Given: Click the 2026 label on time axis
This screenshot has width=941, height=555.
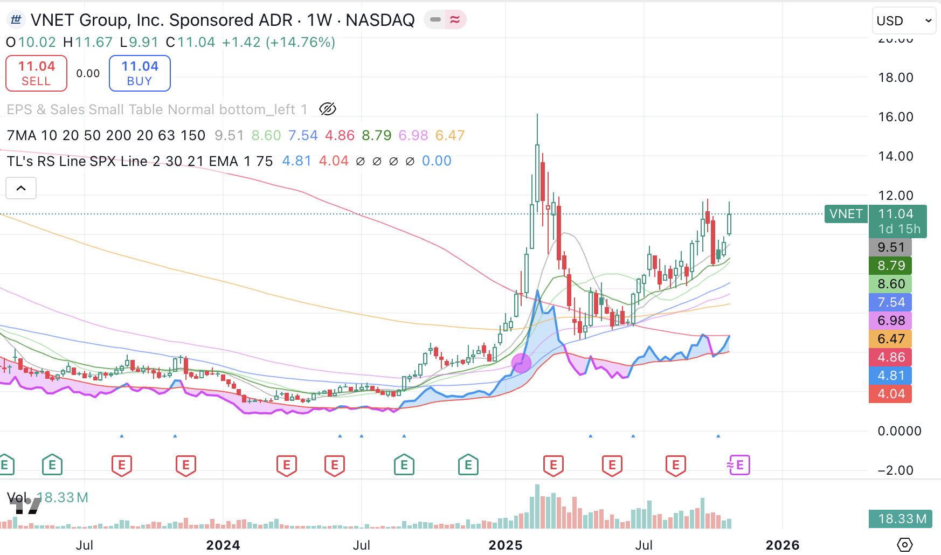Looking at the screenshot, I should pos(783,545).
